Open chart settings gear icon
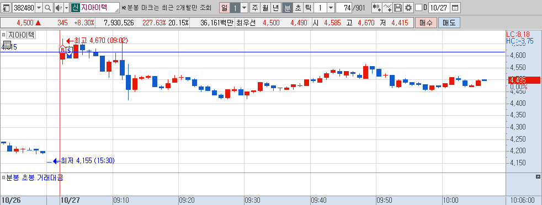 pyautogui.click(x=408, y=8)
